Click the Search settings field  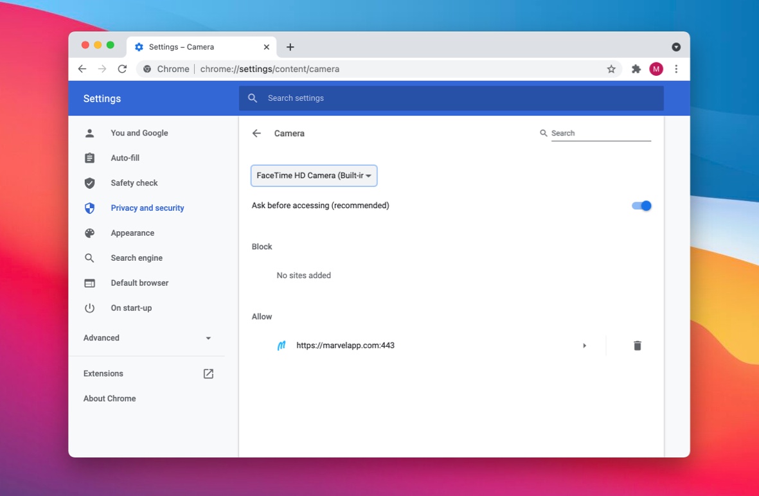451,98
